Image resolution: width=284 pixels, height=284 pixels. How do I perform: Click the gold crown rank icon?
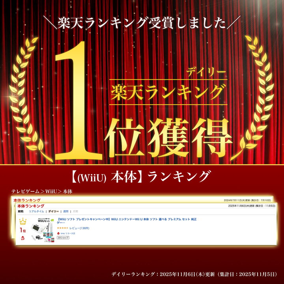23,222
